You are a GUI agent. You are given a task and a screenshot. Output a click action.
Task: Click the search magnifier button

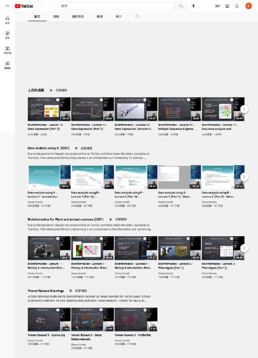[x=181, y=6]
